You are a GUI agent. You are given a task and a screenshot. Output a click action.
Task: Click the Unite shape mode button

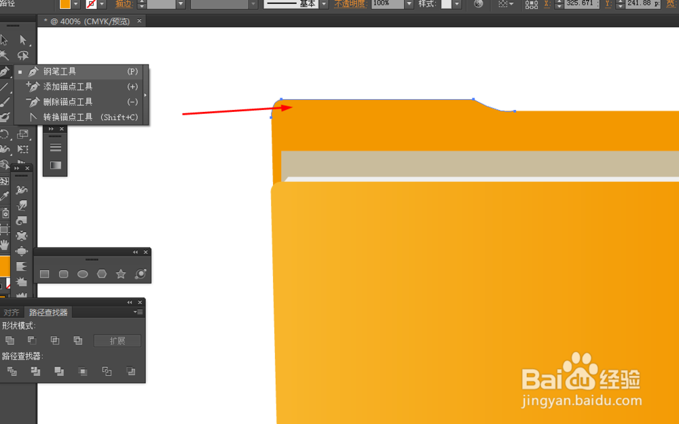click(10, 341)
